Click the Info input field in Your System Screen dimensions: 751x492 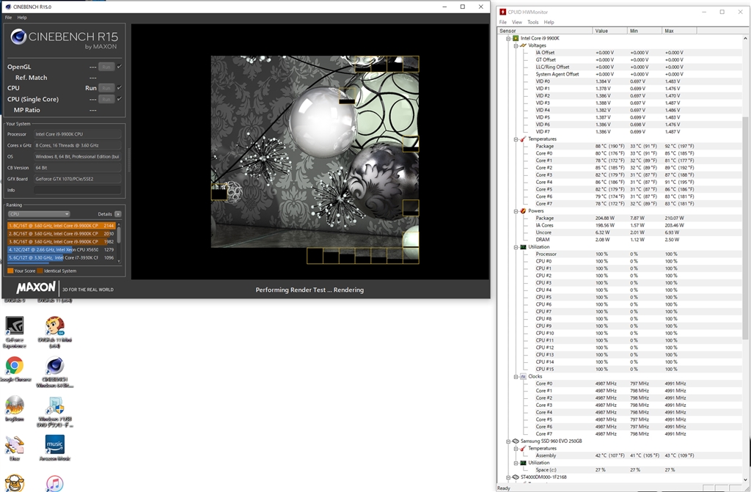pos(77,190)
